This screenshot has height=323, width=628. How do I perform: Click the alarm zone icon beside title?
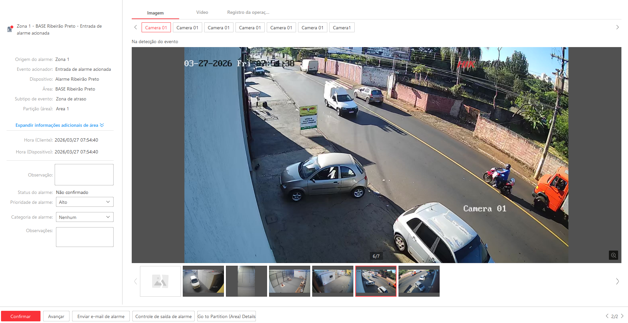pyautogui.click(x=10, y=29)
